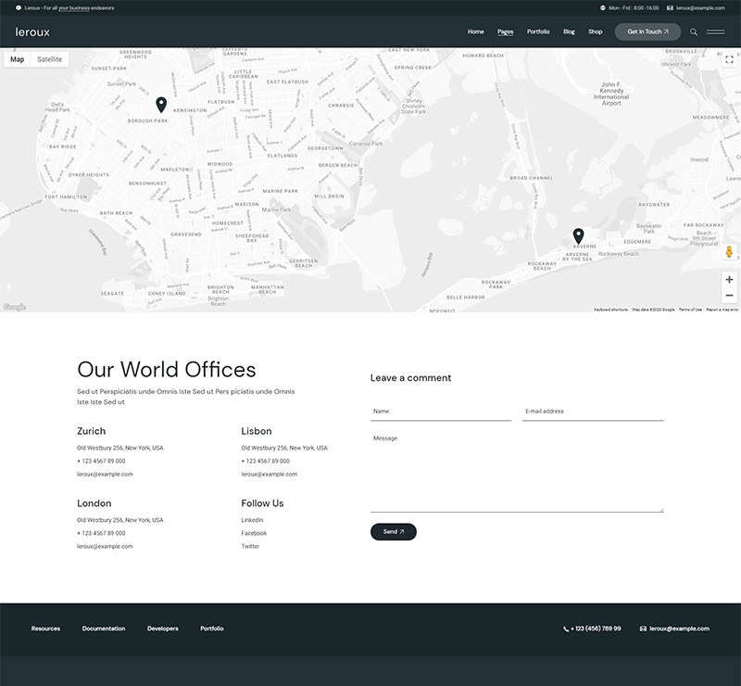
Task: Click the Street View pegman icon
Action: 729,252
